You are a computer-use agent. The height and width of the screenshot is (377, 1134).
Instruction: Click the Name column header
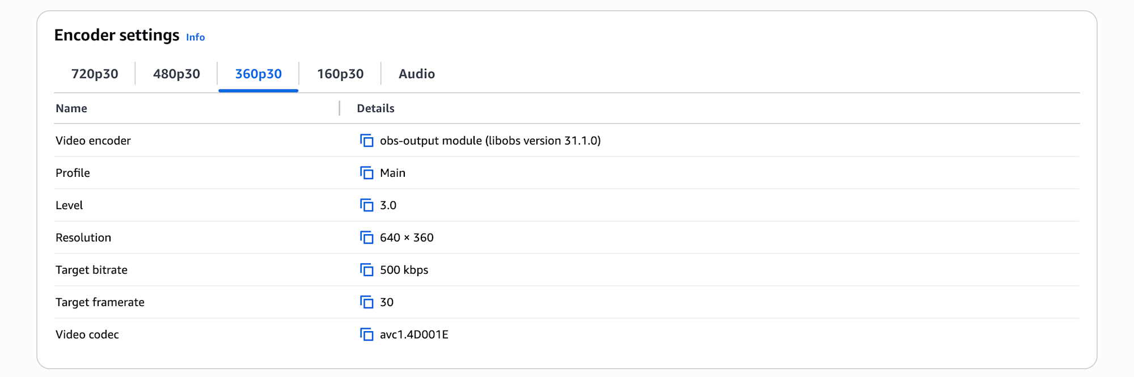point(71,108)
